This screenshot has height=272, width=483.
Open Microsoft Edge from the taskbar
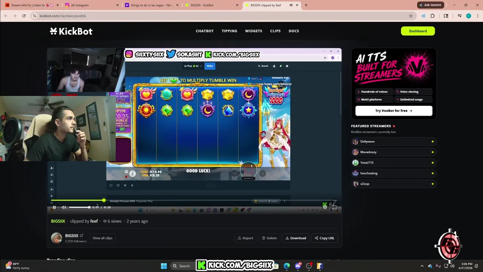[x=287, y=266]
